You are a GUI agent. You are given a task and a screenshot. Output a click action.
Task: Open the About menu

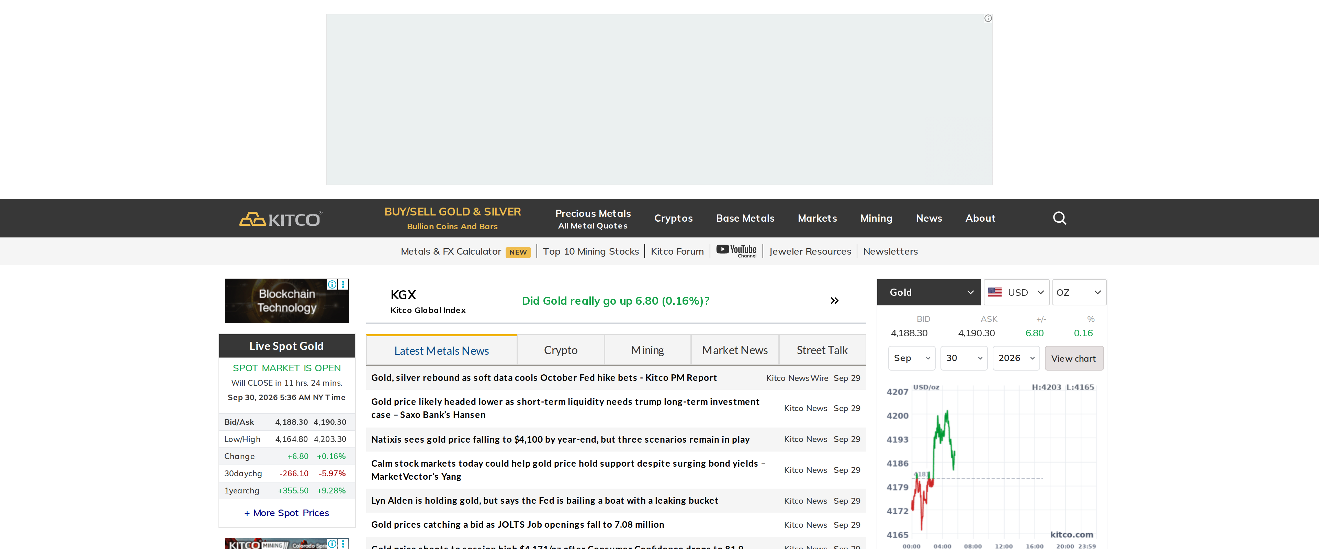980,219
